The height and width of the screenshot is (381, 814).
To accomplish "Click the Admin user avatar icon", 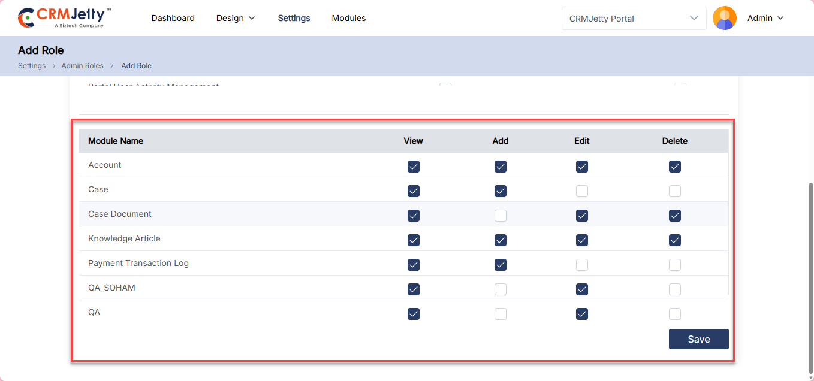I will coord(724,18).
